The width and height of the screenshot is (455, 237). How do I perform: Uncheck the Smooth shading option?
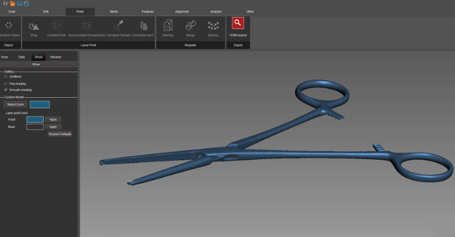[6, 90]
